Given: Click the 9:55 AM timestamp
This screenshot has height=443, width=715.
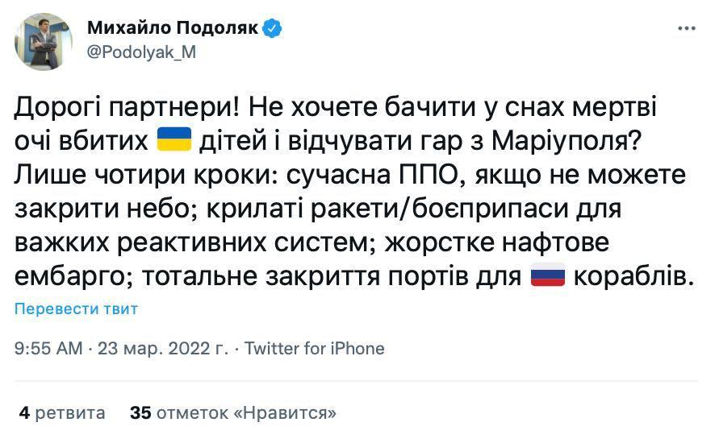Looking at the screenshot, I should click(49, 349).
